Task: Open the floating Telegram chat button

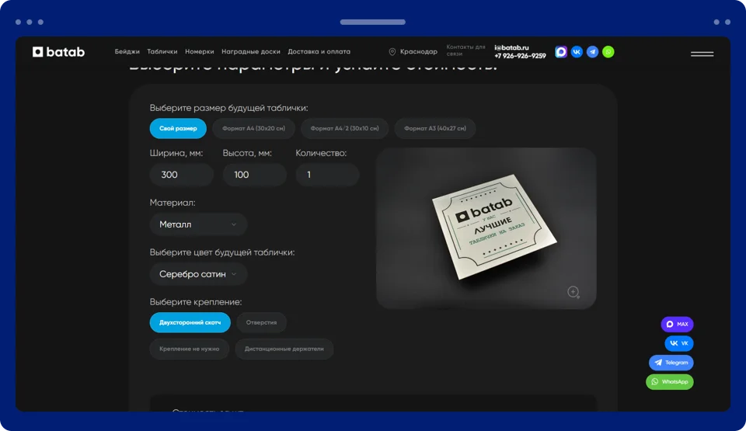Action: [x=671, y=363]
